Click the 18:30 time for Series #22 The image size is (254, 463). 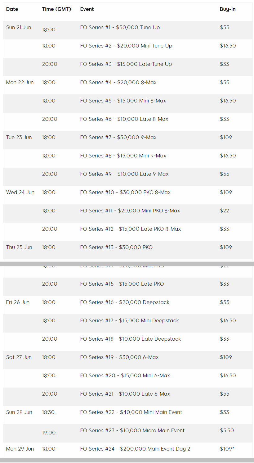pos(49,412)
